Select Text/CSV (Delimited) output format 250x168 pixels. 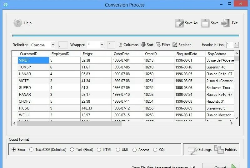[32, 150]
